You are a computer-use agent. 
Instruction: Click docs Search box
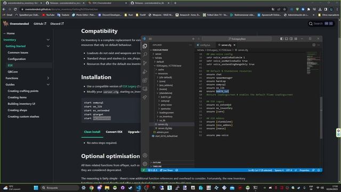[321, 23]
